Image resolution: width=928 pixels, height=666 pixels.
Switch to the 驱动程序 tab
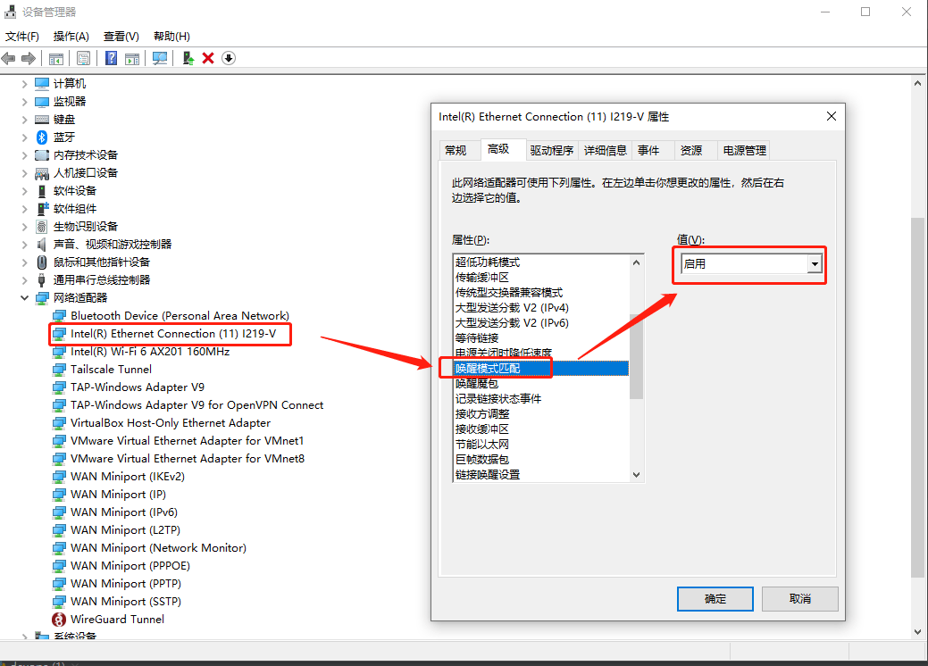[x=552, y=150]
